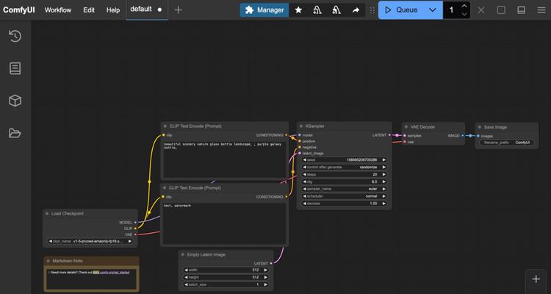Click the X cancel current run icon
Screen dimensions: 551x294
[x=481, y=10]
